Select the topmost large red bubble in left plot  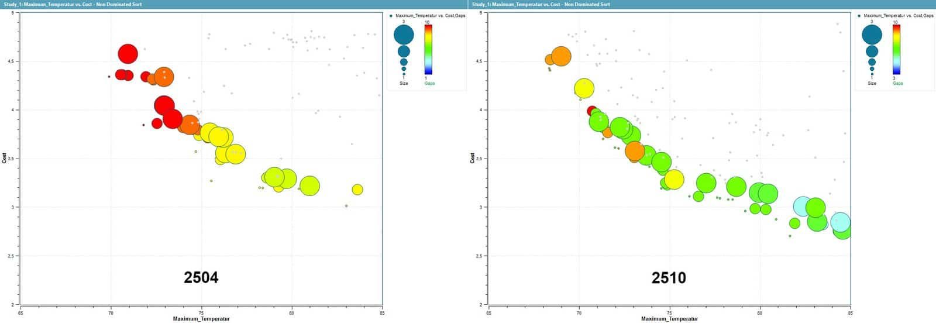click(128, 54)
